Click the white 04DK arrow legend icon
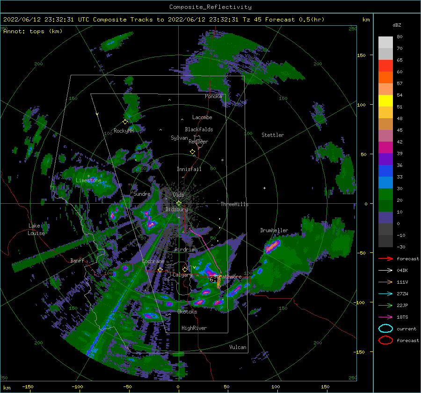Screen dimensions: 421x393 385,271
